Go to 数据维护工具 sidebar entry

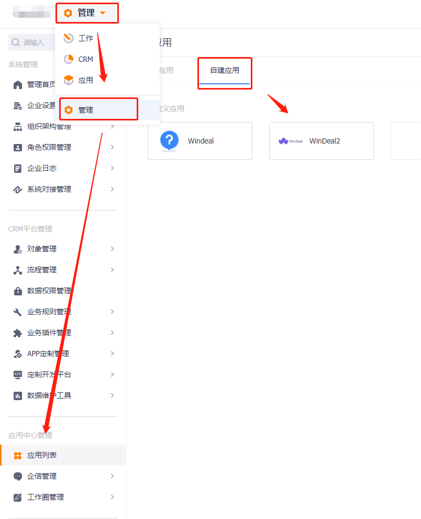pos(49,395)
